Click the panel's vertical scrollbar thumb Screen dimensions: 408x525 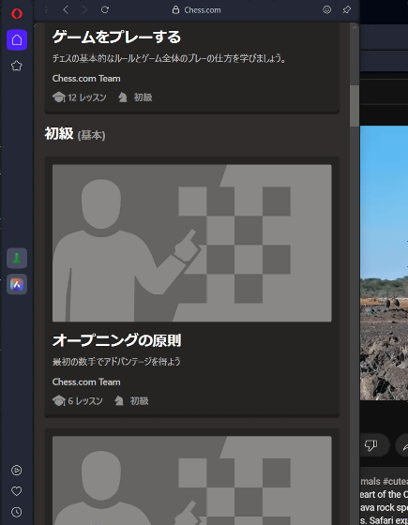pyautogui.click(x=355, y=106)
